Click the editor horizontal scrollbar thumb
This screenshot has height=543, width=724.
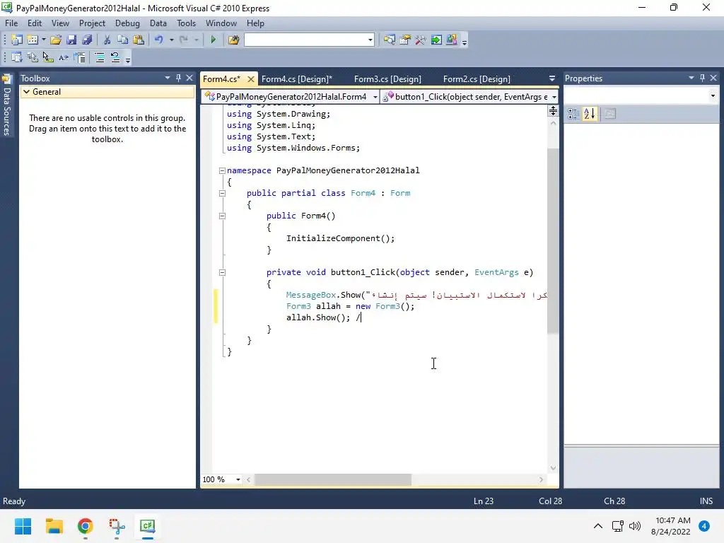click(333, 480)
